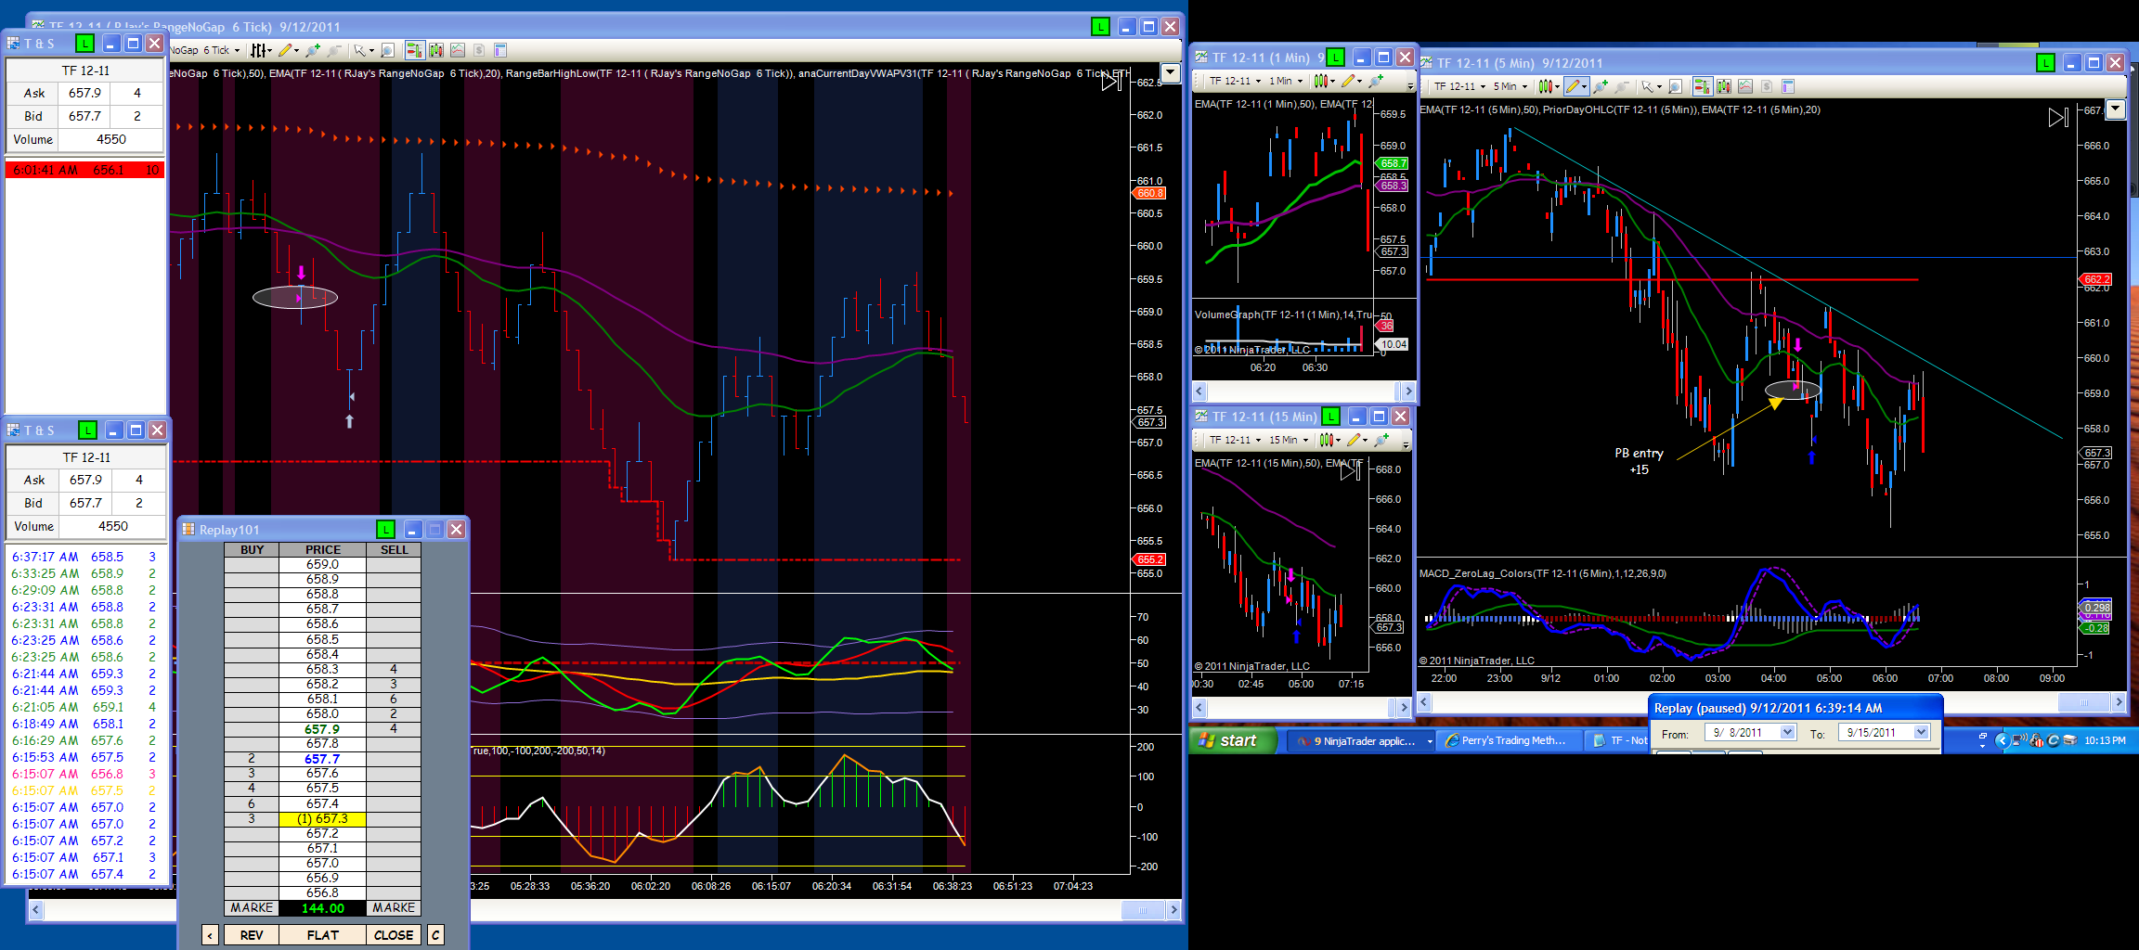Switch to Perry's Trading Method taskbar item

1508,740
